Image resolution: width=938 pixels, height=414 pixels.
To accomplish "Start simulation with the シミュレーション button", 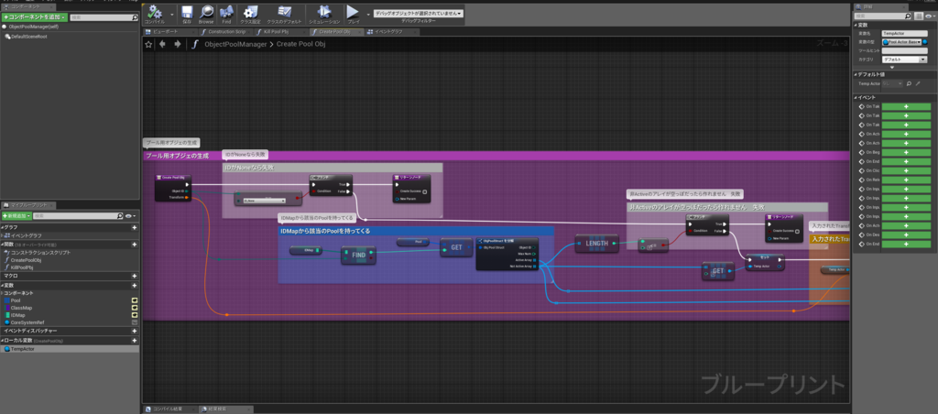I will 324,14.
